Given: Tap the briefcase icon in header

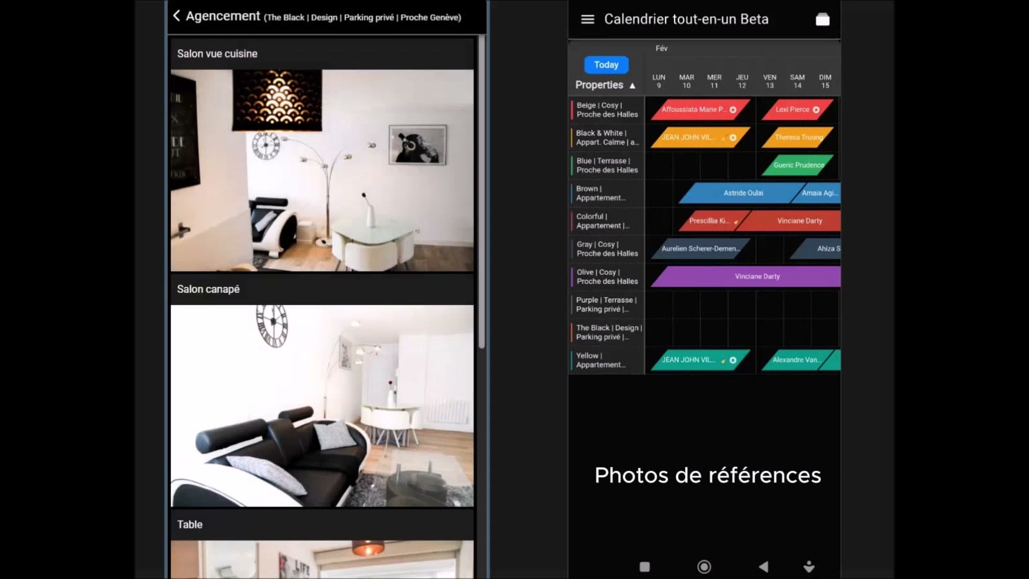Looking at the screenshot, I should click(822, 20).
